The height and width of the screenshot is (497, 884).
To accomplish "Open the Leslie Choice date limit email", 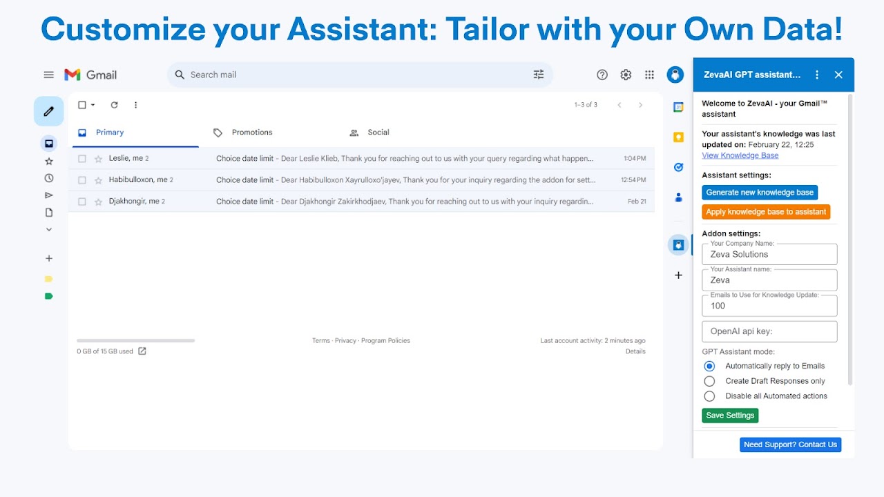I will (362, 159).
